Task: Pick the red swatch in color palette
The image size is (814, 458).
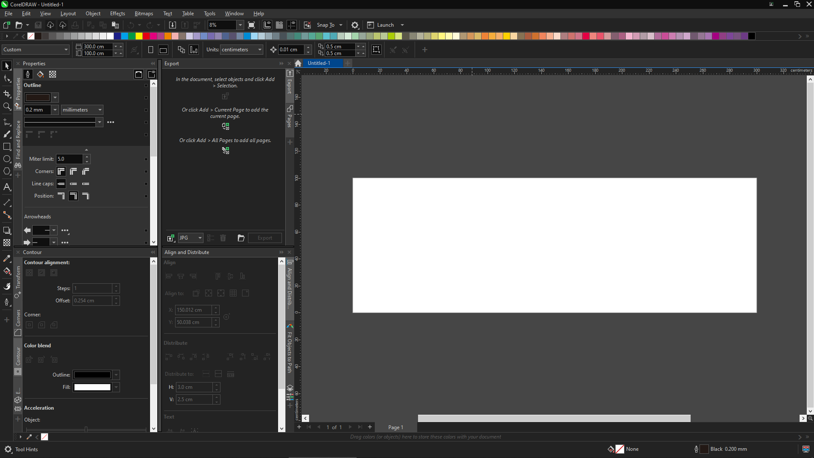Action: click(146, 36)
